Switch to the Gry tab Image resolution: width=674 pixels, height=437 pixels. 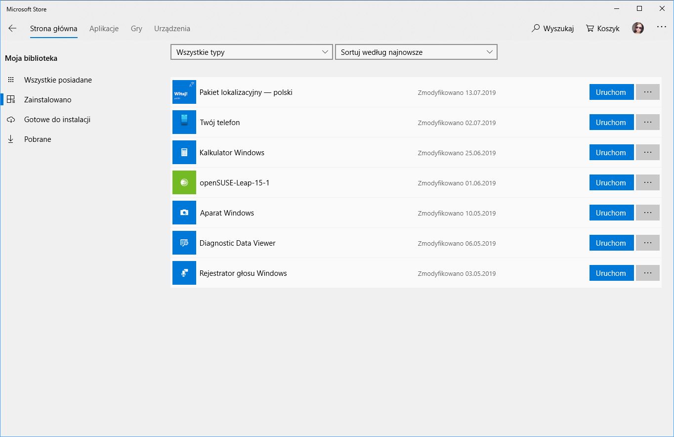136,29
